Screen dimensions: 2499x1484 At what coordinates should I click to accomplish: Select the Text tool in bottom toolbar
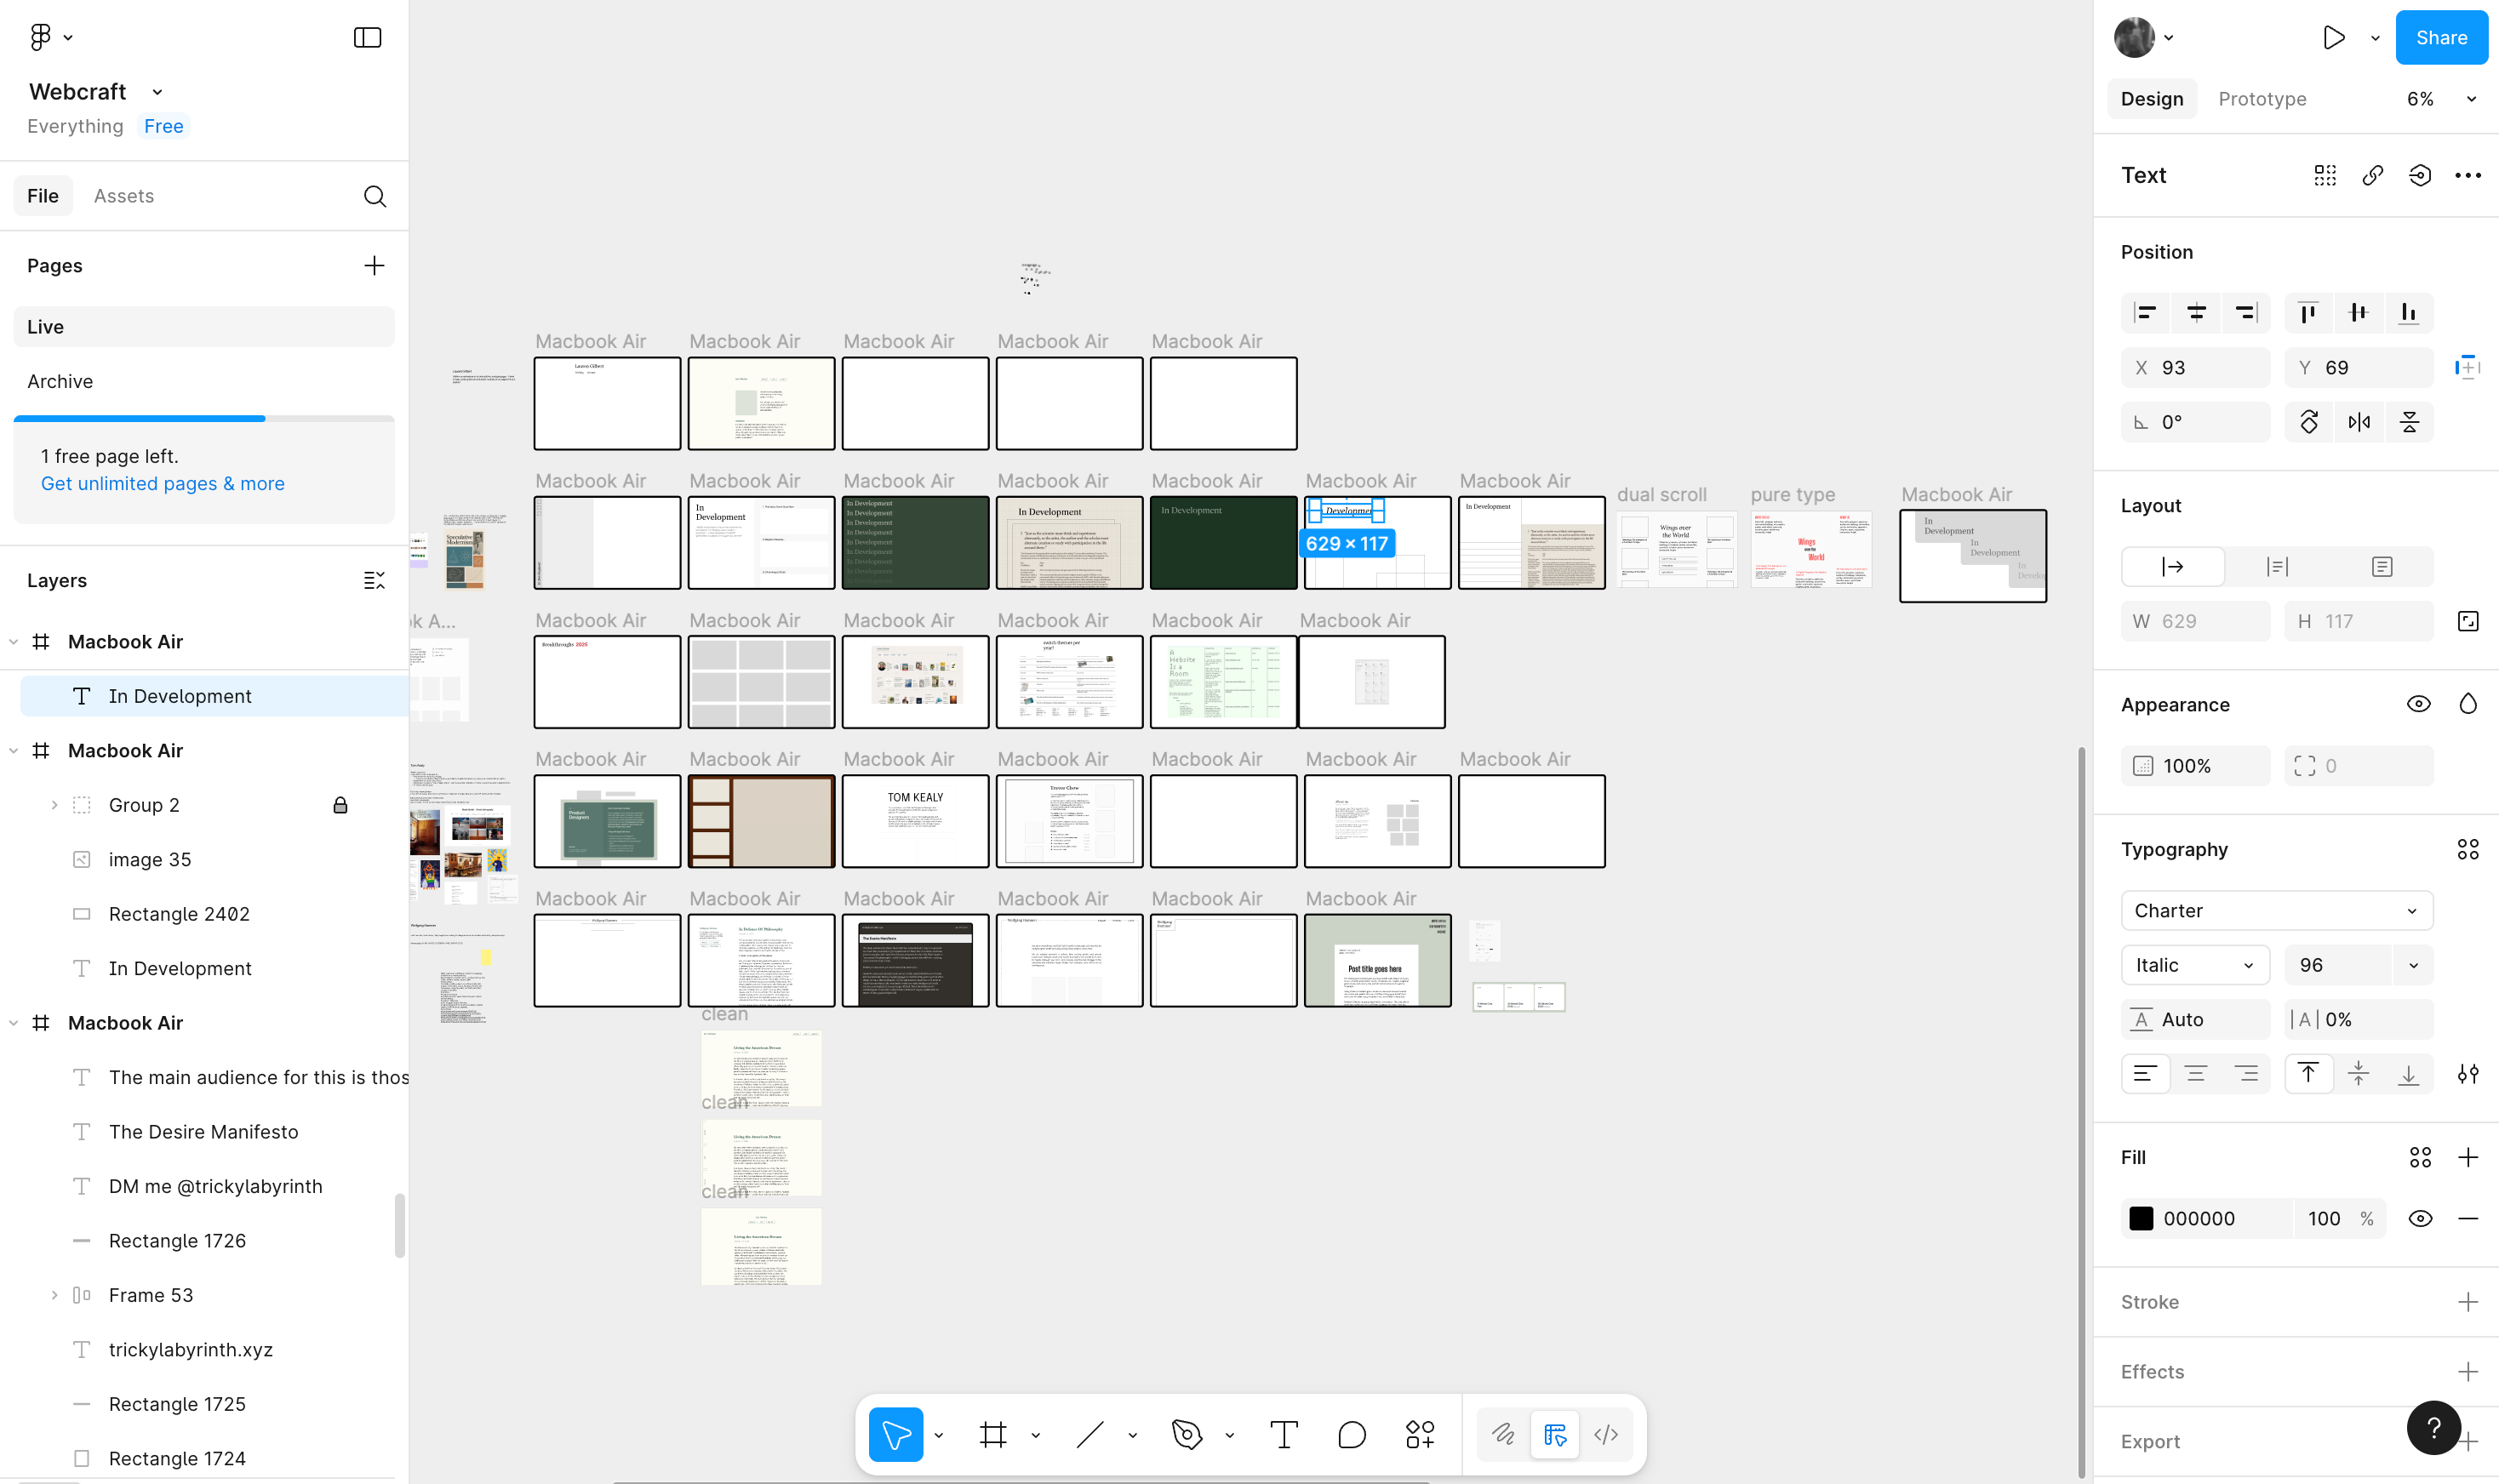click(1283, 1435)
